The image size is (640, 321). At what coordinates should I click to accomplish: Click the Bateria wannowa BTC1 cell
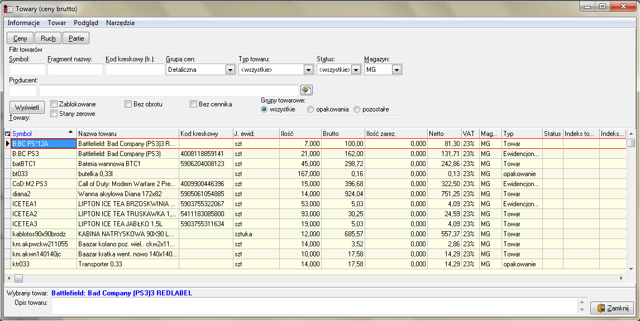[x=128, y=164]
